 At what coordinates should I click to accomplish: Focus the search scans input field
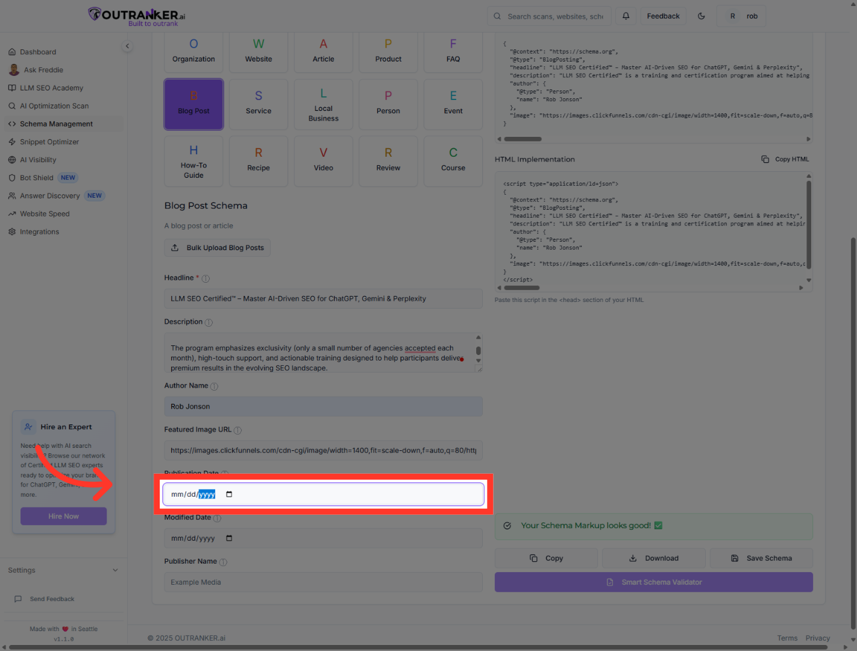(x=549, y=16)
